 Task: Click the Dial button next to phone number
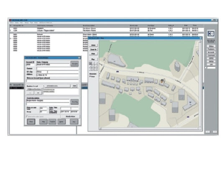click(74, 86)
